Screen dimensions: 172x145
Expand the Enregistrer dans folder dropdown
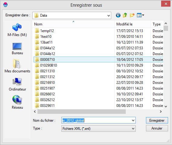[x=109, y=16]
